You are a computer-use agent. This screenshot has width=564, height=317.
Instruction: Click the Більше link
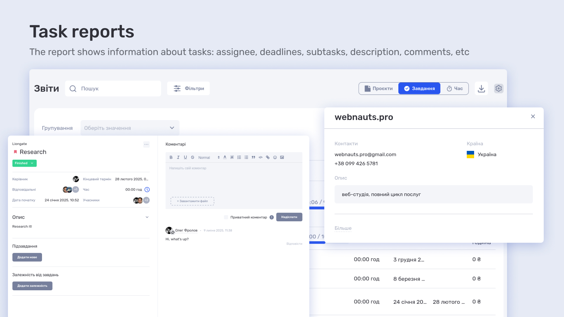click(x=343, y=228)
